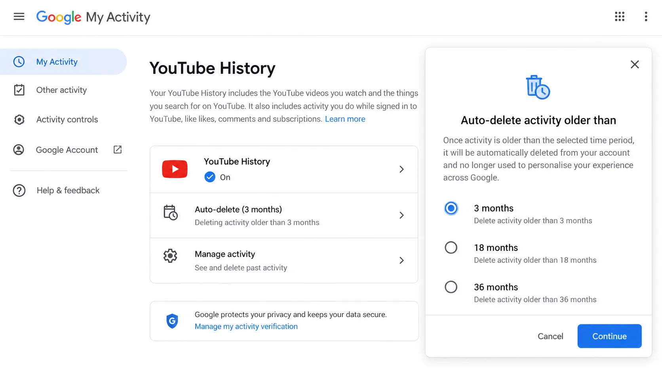Click the Auto-delete calendar clock icon
The width and height of the screenshot is (662, 373).
click(171, 212)
